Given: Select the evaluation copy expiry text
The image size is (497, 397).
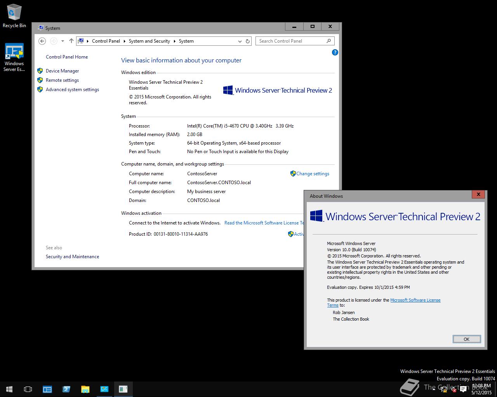Looking at the screenshot, I should [368, 287].
